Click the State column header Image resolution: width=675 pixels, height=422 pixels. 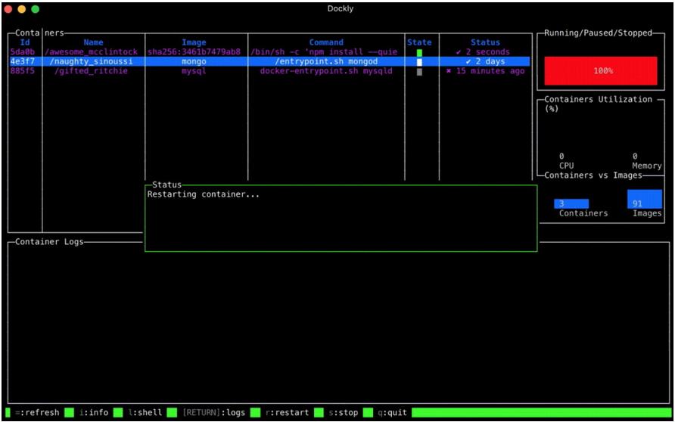[419, 42]
